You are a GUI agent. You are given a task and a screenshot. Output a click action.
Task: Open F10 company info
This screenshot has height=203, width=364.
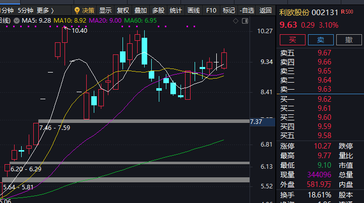(211, 11)
